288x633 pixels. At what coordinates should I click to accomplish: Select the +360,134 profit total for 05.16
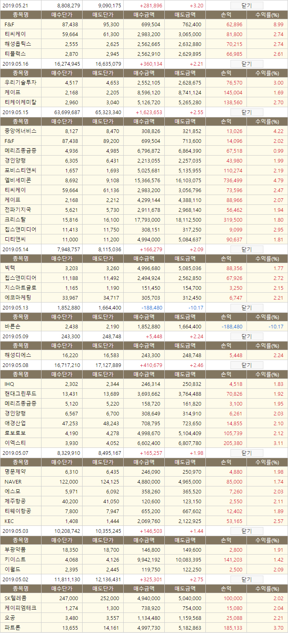pyautogui.click(x=151, y=64)
